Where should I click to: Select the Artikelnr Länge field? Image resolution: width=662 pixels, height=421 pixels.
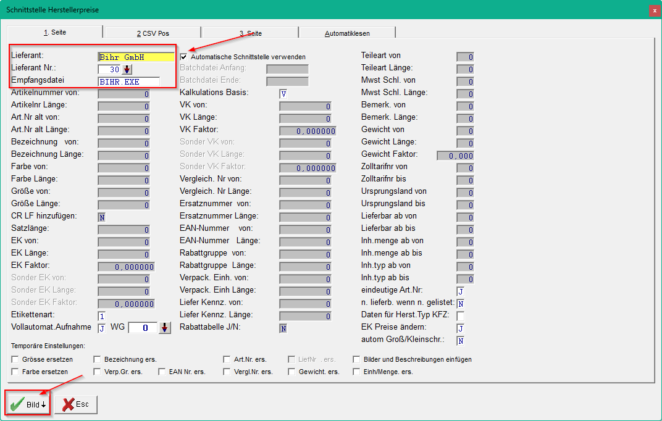coord(124,106)
